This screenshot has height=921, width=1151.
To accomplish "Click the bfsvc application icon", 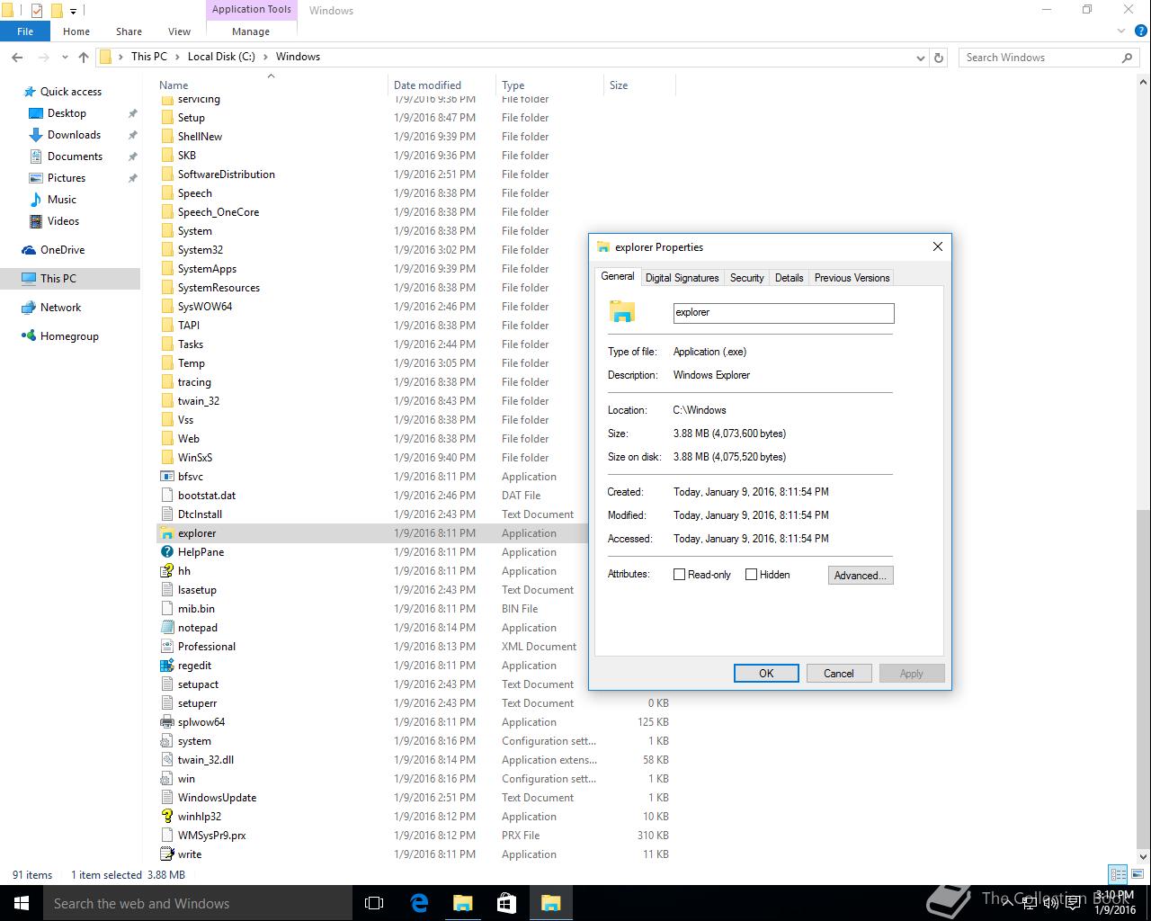I will pyautogui.click(x=166, y=477).
